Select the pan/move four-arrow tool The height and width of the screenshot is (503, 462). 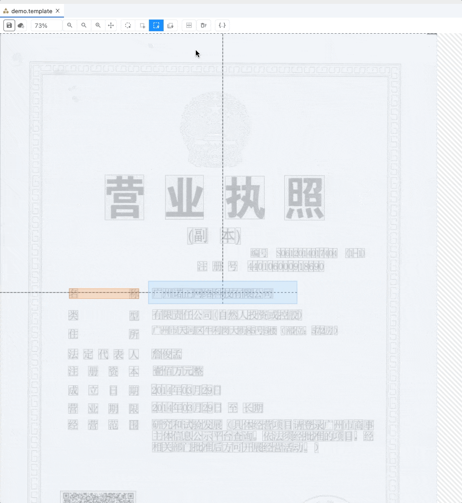click(111, 25)
